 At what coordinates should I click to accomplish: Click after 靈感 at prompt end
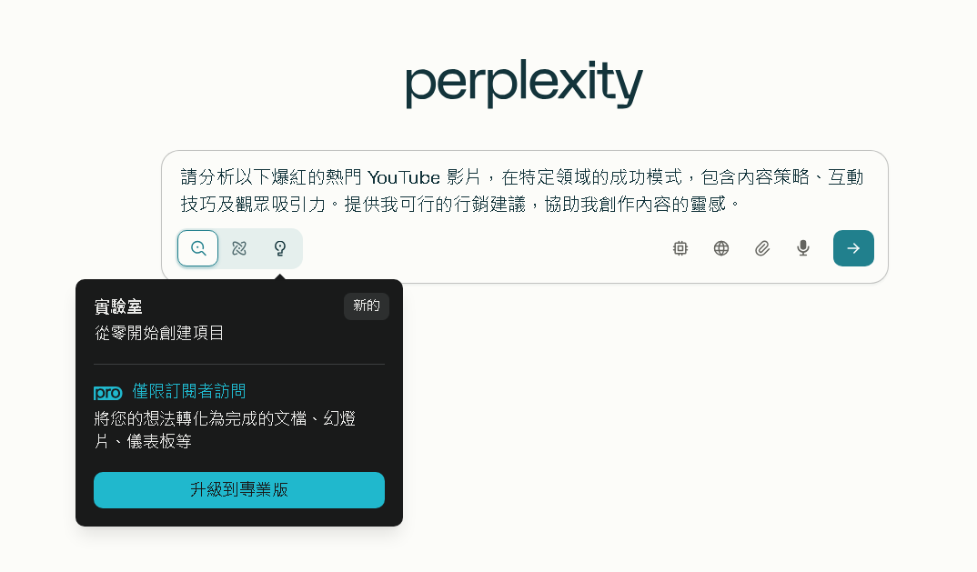coord(741,204)
